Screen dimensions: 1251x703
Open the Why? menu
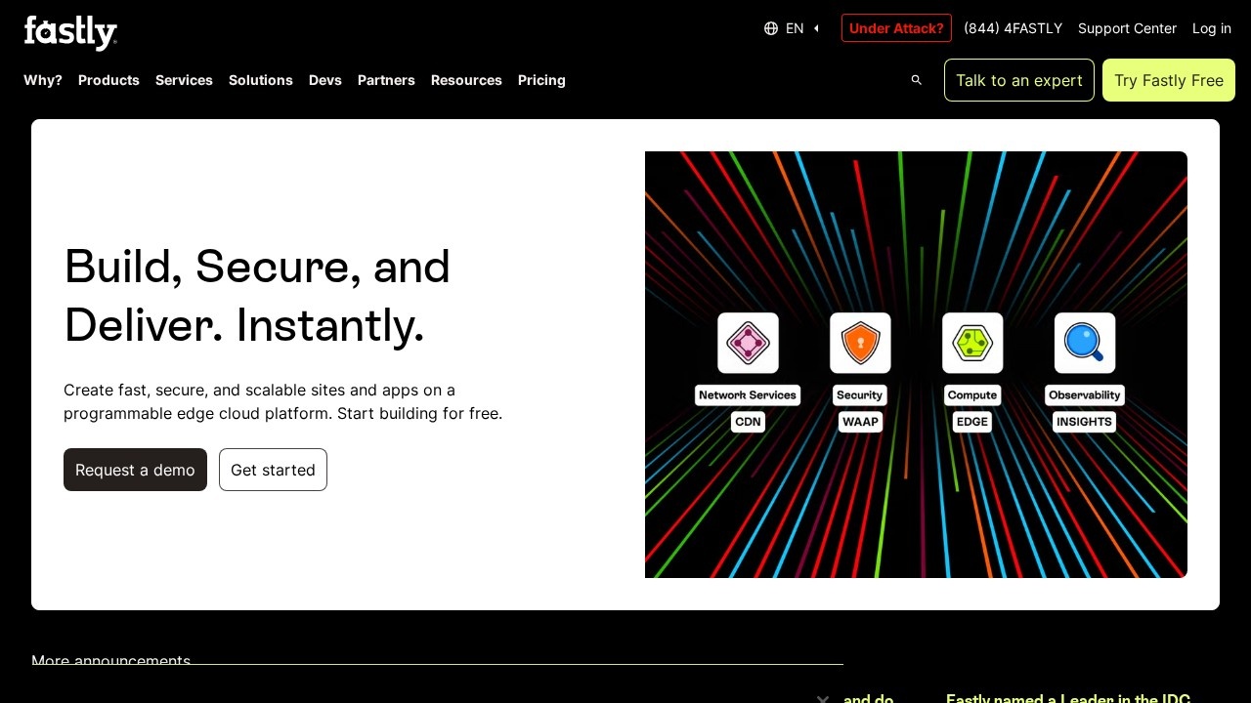tap(43, 80)
